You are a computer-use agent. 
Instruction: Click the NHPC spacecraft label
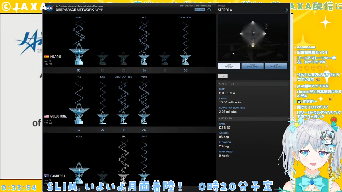(x=79, y=17)
